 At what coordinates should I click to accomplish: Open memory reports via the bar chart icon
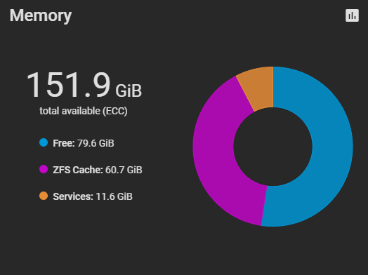click(x=352, y=15)
